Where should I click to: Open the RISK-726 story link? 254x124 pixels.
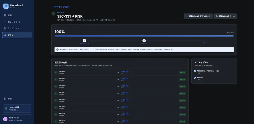(125, 114)
